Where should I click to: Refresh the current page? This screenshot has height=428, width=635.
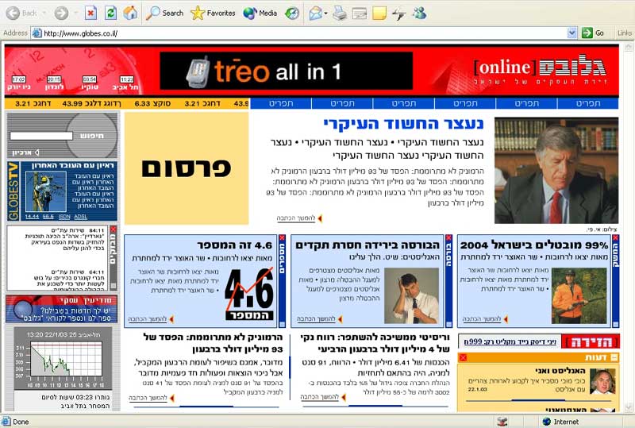110,13
